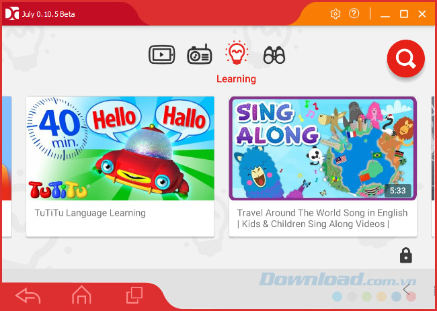Open TuTiTu Language Learning title link
This screenshot has height=311, width=437.
(x=90, y=213)
